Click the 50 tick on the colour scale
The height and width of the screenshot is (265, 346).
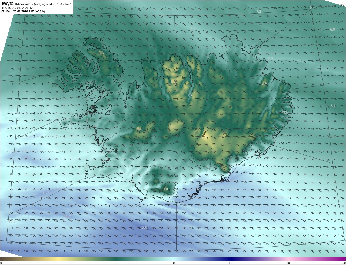[x=344, y=263]
